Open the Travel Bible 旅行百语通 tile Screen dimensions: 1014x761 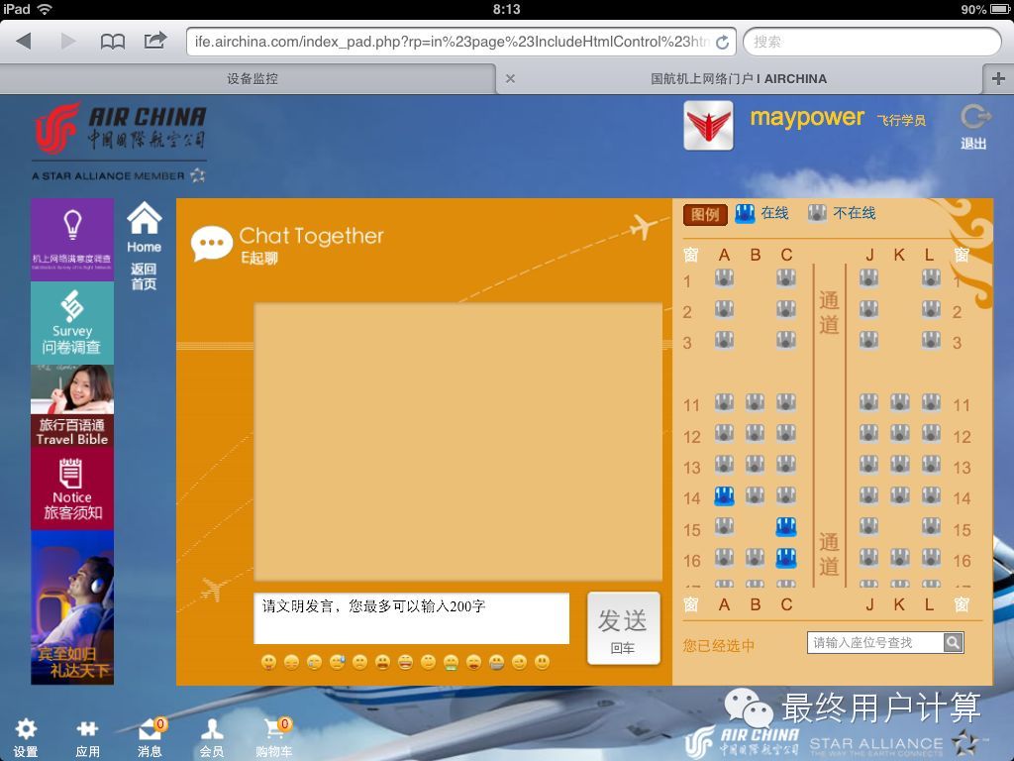click(x=72, y=405)
